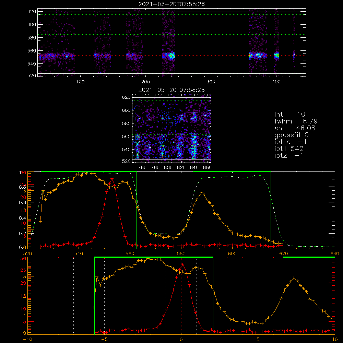Click x-axis label 820 under the middle spectrogram

181,168
